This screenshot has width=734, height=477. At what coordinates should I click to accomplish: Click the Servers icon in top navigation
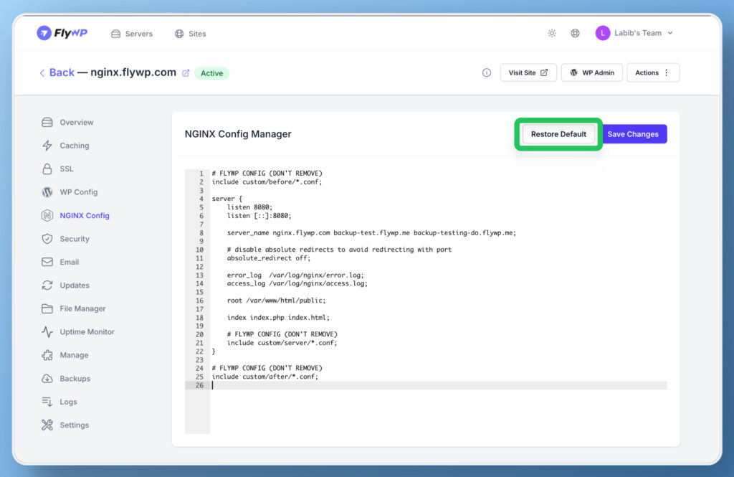point(115,34)
